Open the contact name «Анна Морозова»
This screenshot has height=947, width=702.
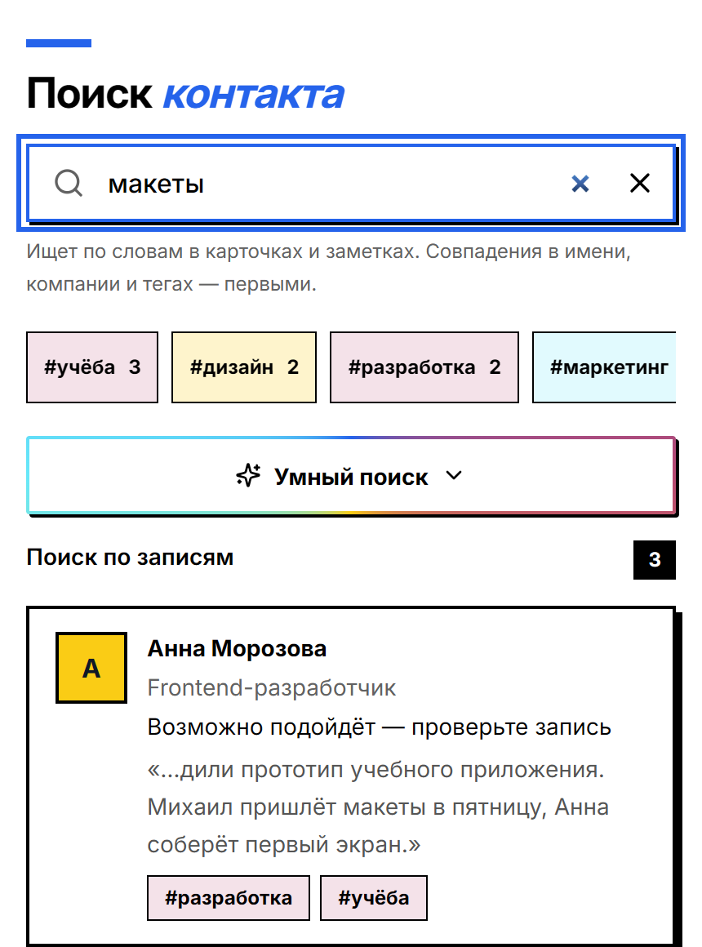pos(237,649)
